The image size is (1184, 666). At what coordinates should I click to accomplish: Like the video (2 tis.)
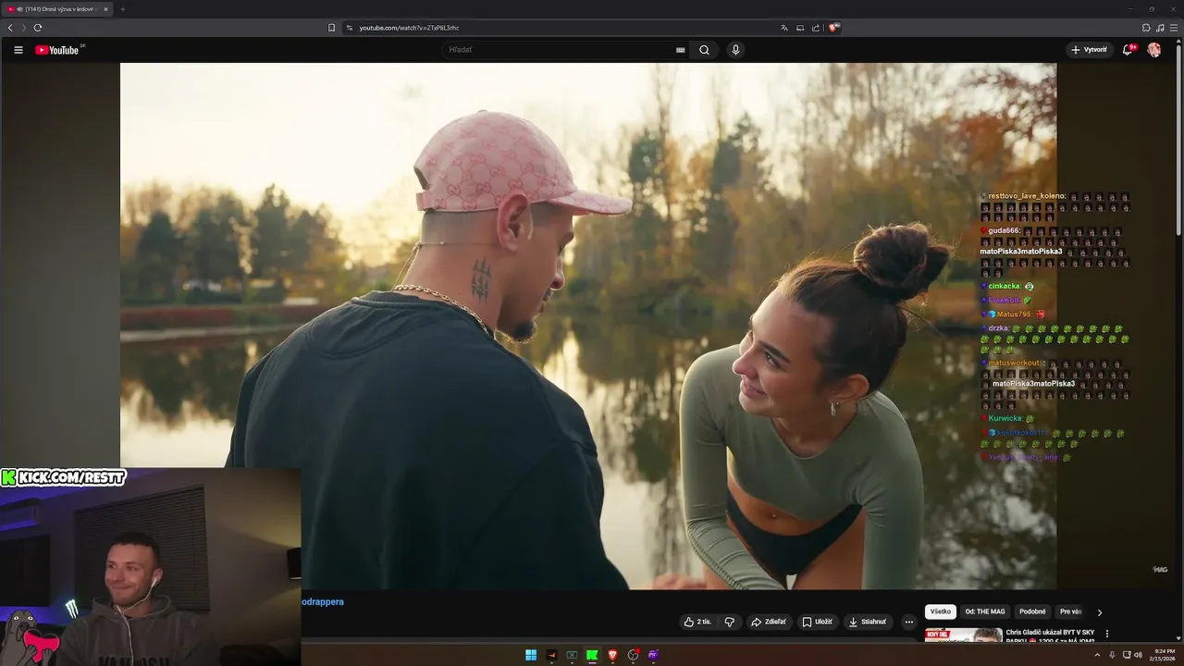pos(697,622)
